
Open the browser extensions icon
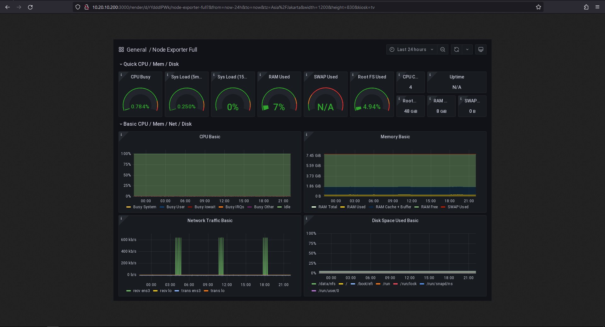(x=586, y=7)
